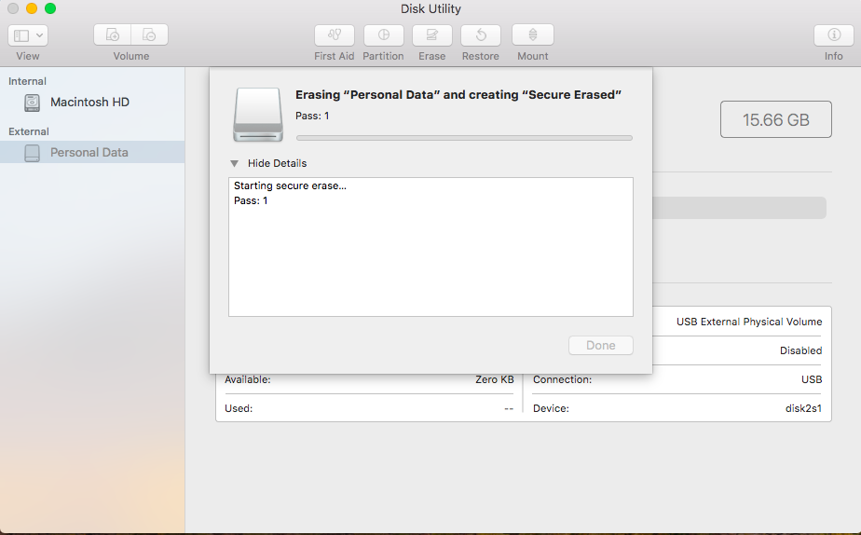Open the Info toolbar button
The image size is (861, 535).
click(834, 35)
